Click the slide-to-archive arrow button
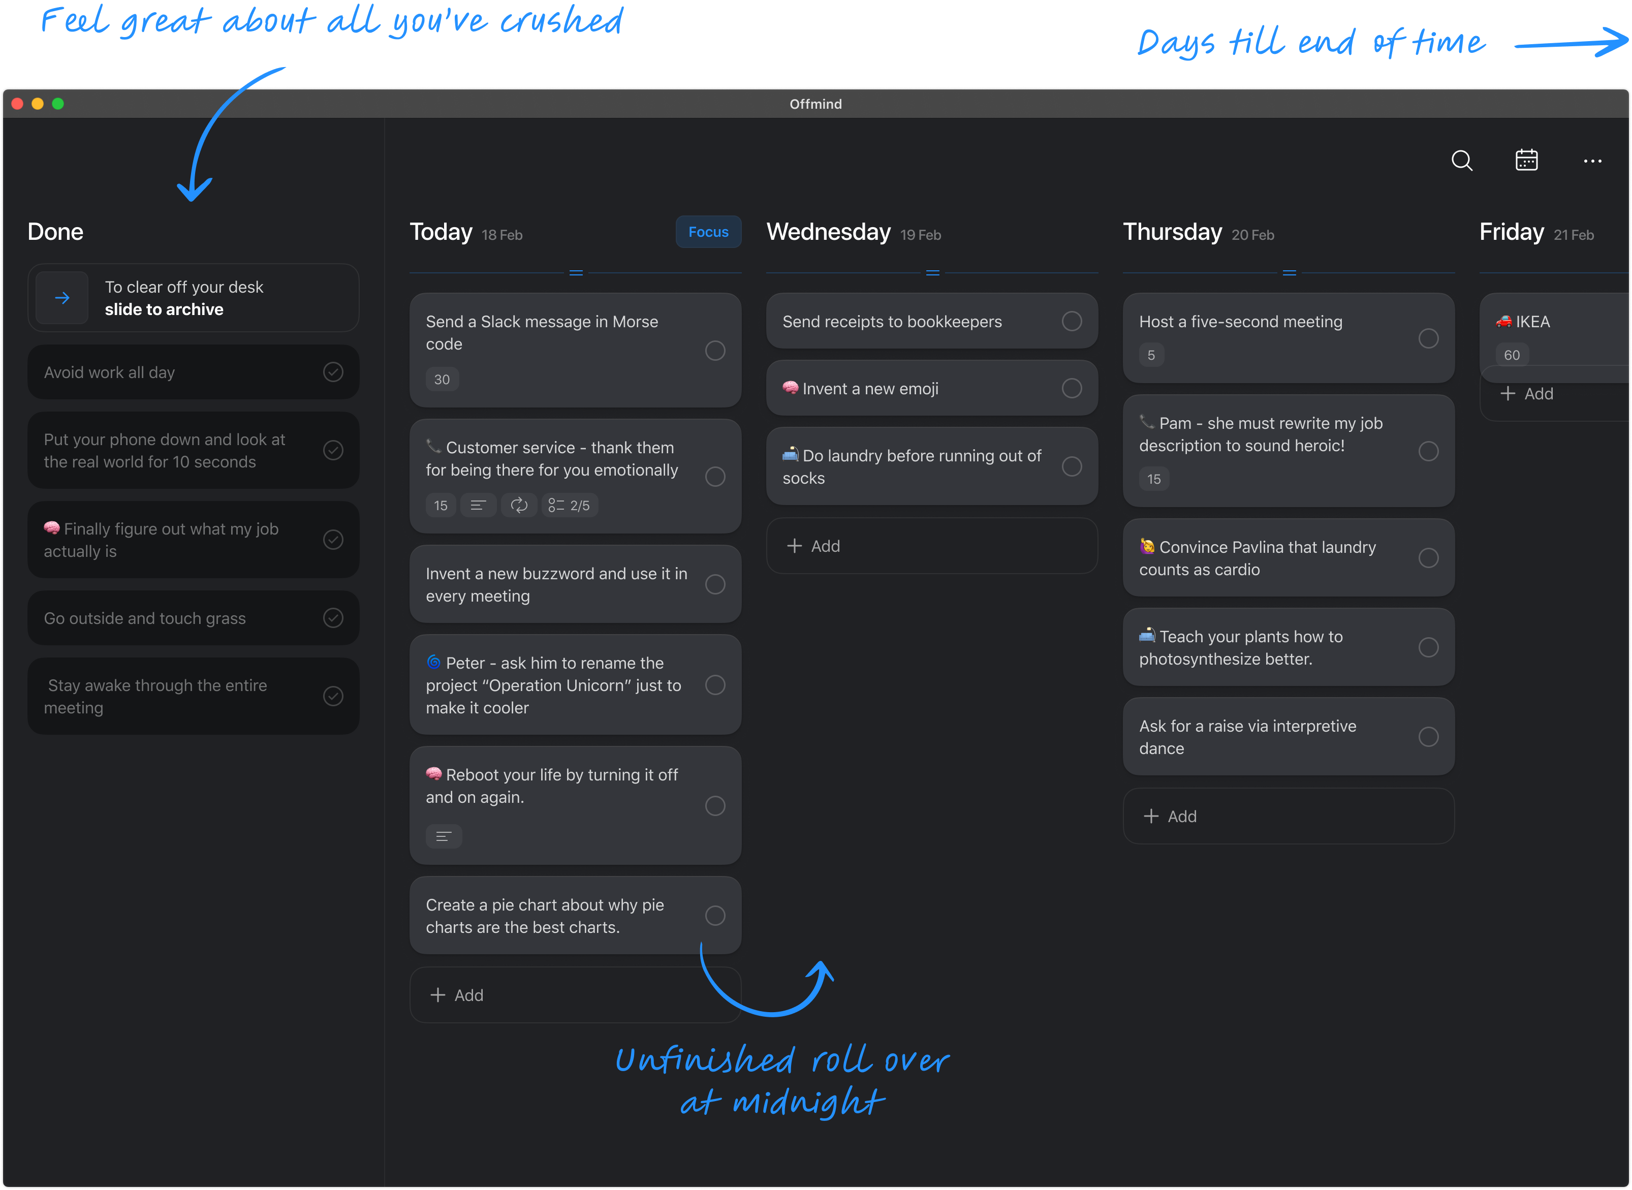The image size is (1632, 1190). [62, 298]
